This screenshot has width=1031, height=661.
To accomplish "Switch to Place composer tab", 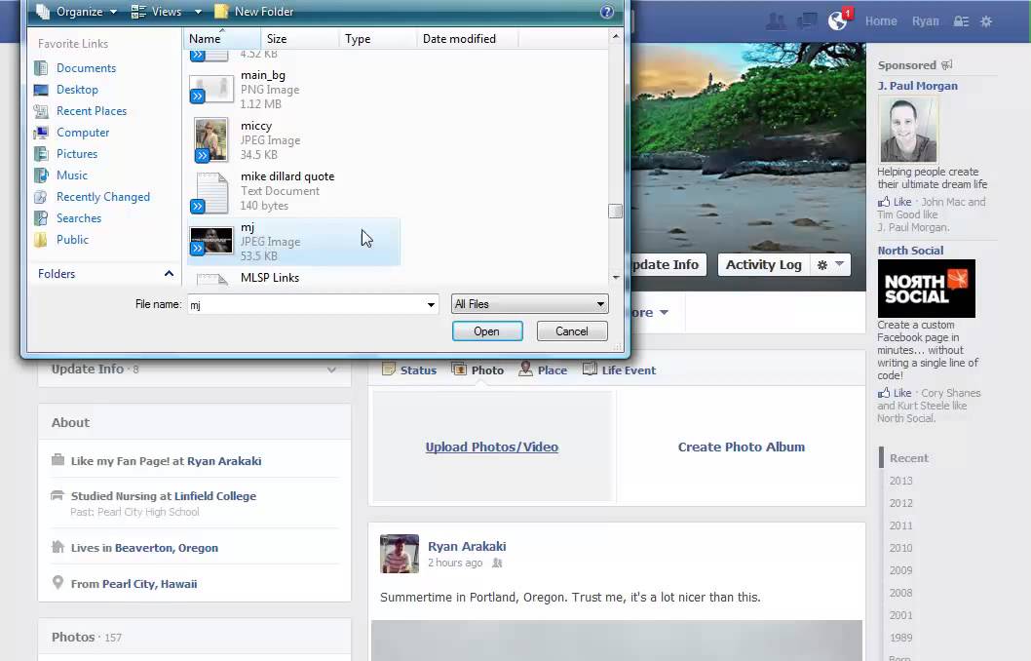I will pos(543,369).
